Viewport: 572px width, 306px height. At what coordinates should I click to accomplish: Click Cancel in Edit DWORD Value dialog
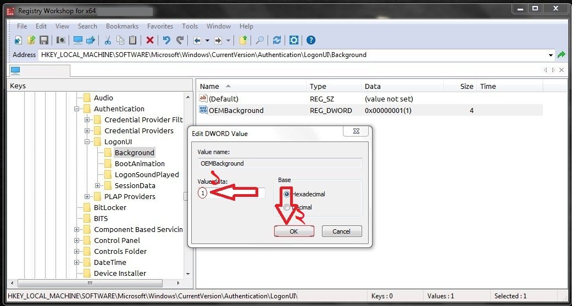coord(342,231)
